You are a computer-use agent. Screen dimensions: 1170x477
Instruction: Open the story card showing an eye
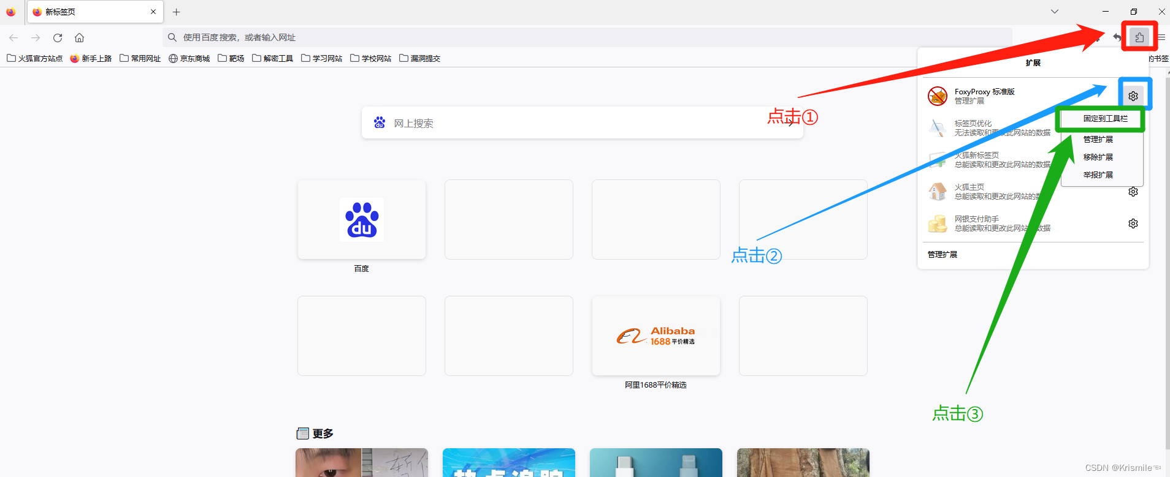362,462
